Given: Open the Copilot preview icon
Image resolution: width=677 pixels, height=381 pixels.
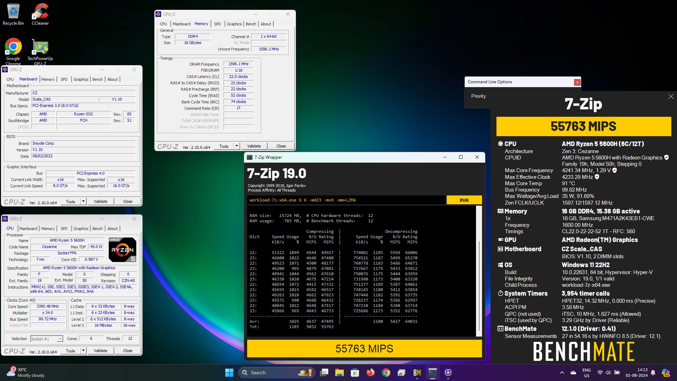Looking at the screenshot, I should click(x=666, y=373).
